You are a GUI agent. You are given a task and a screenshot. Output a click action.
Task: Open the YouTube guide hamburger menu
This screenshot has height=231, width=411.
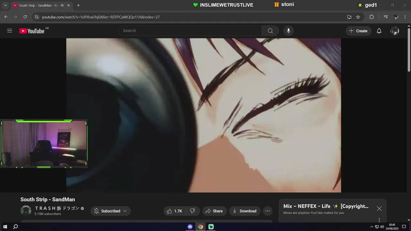click(10, 31)
